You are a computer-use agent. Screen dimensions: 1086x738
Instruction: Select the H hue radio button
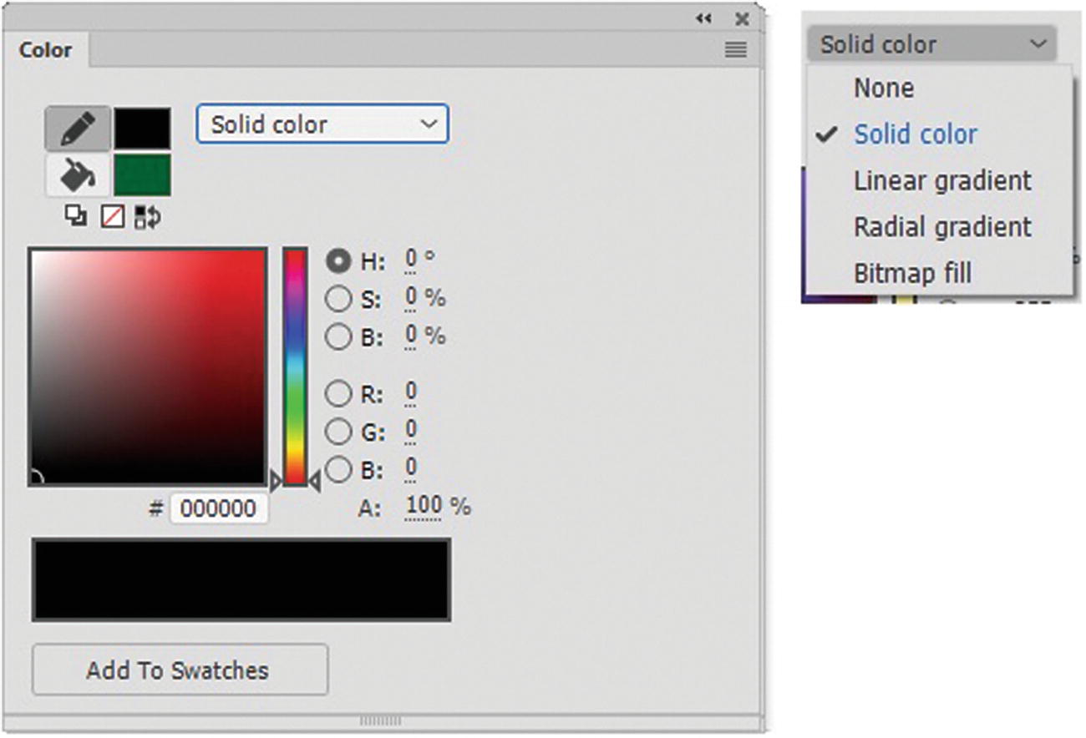[338, 261]
